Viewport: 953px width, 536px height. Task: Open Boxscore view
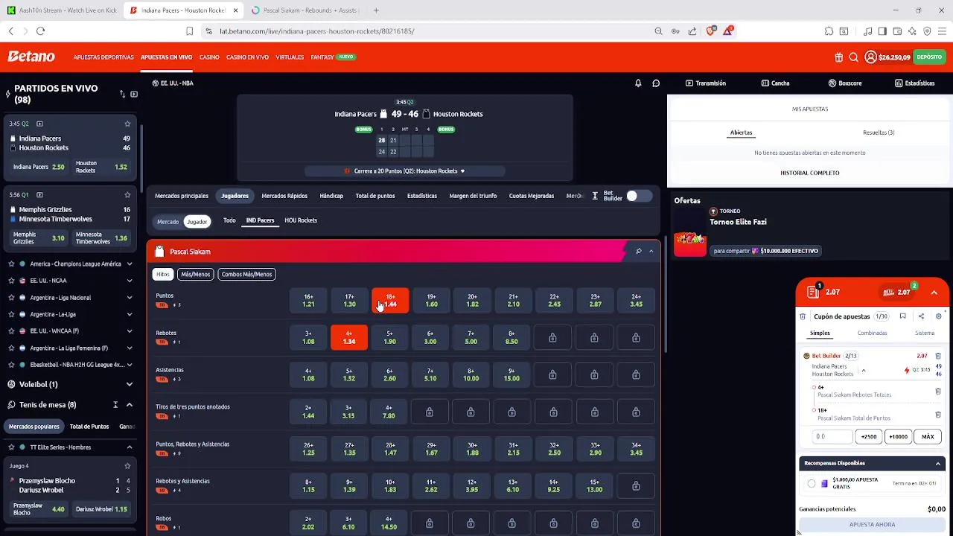(x=845, y=83)
